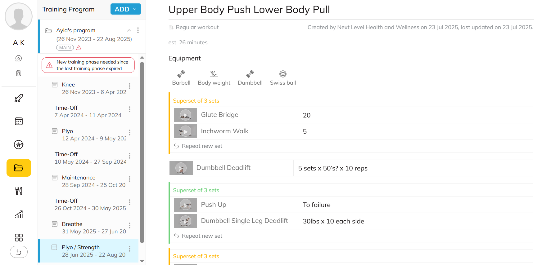Image resolution: width=551 pixels, height=265 pixels.
Task: Click the red warning icon beside MAIN
Action: 79,48
